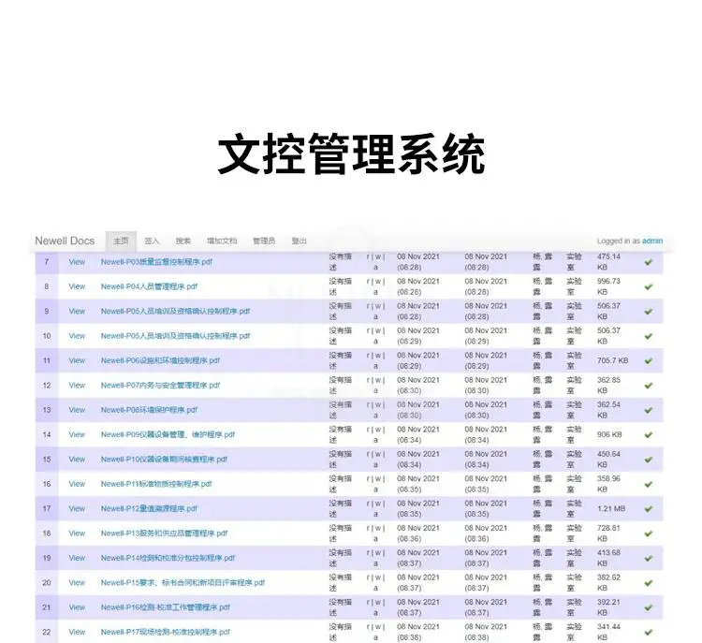The image size is (702, 643).
Task: Click the 728.81 KB size cell
Action: point(608,533)
